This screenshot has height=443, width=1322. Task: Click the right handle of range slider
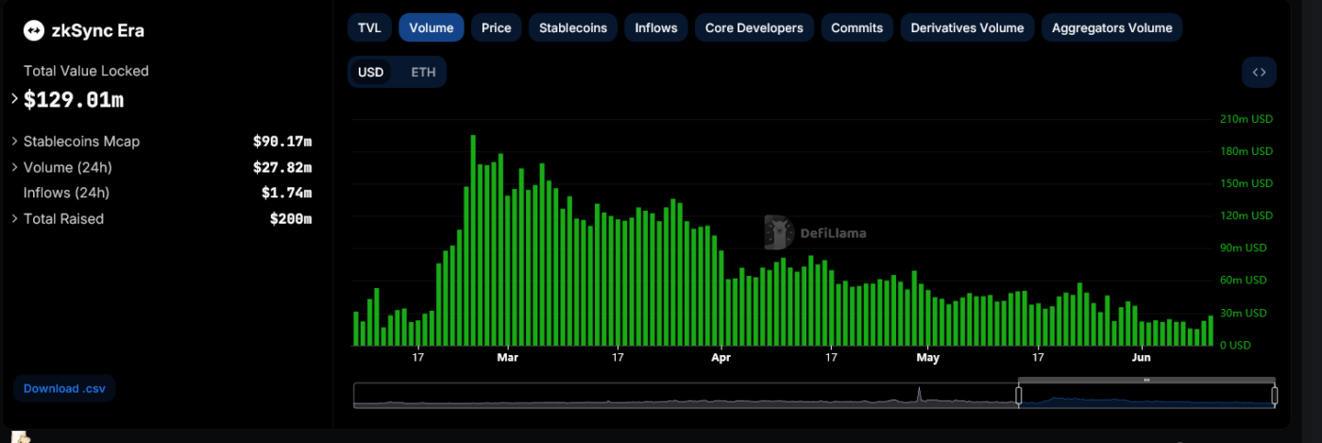click(1274, 395)
